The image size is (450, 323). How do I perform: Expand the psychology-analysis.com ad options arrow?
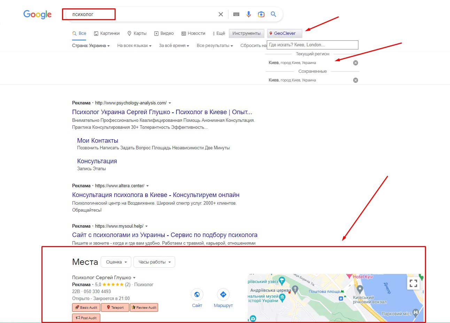(x=170, y=103)
